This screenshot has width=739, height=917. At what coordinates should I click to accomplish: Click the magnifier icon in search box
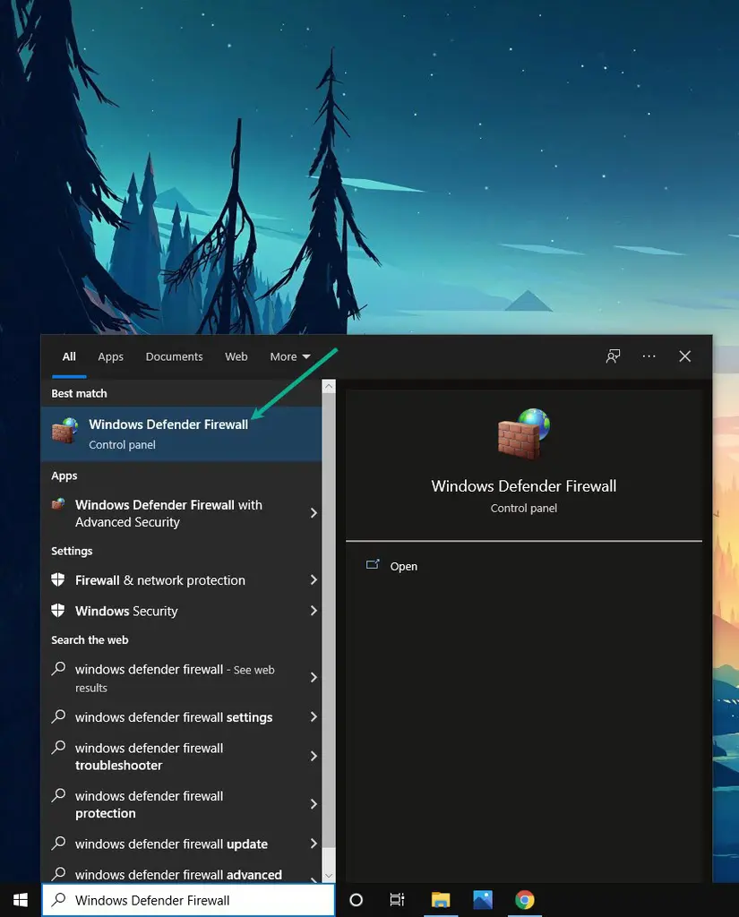coord(58,899)
